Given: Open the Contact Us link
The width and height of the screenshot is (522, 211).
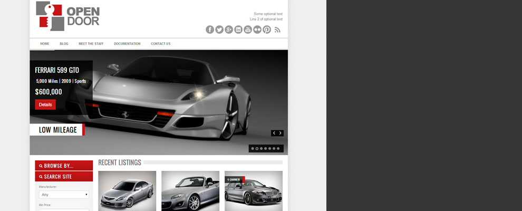Looking at the screenshot, I should point(160,44).
